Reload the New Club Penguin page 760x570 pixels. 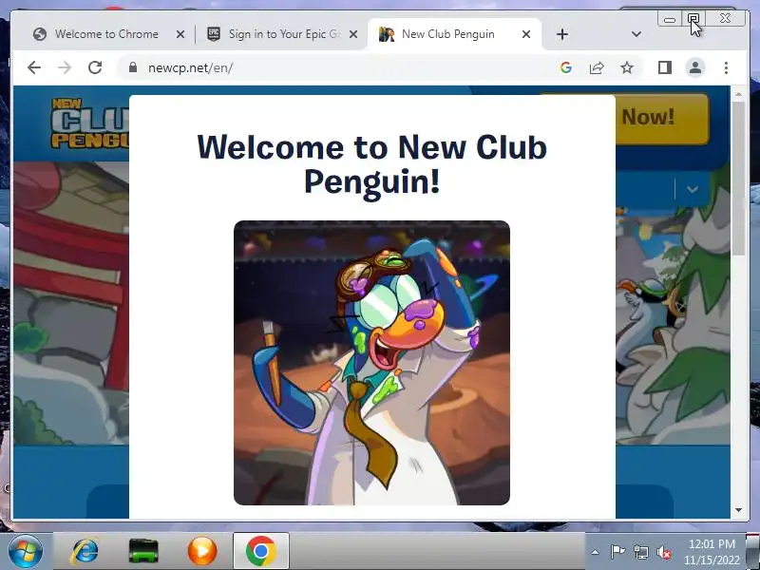[95, 67]
